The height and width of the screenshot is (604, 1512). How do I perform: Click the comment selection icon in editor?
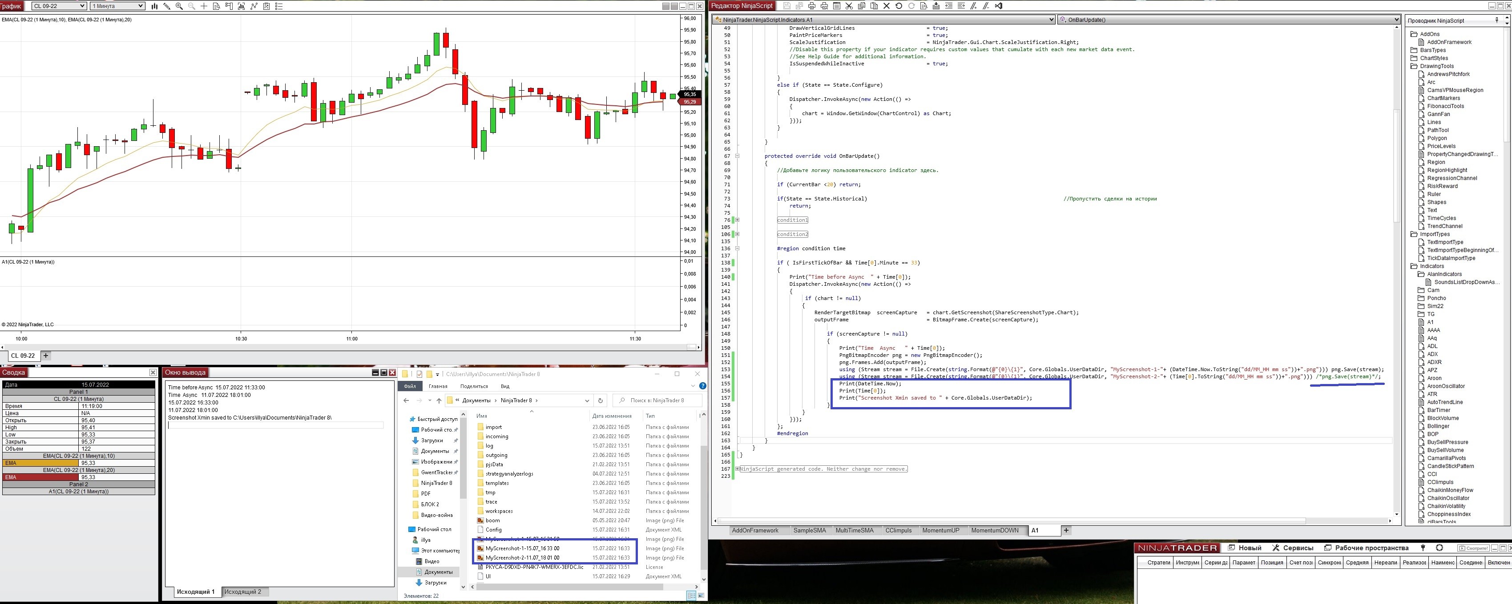973,6
